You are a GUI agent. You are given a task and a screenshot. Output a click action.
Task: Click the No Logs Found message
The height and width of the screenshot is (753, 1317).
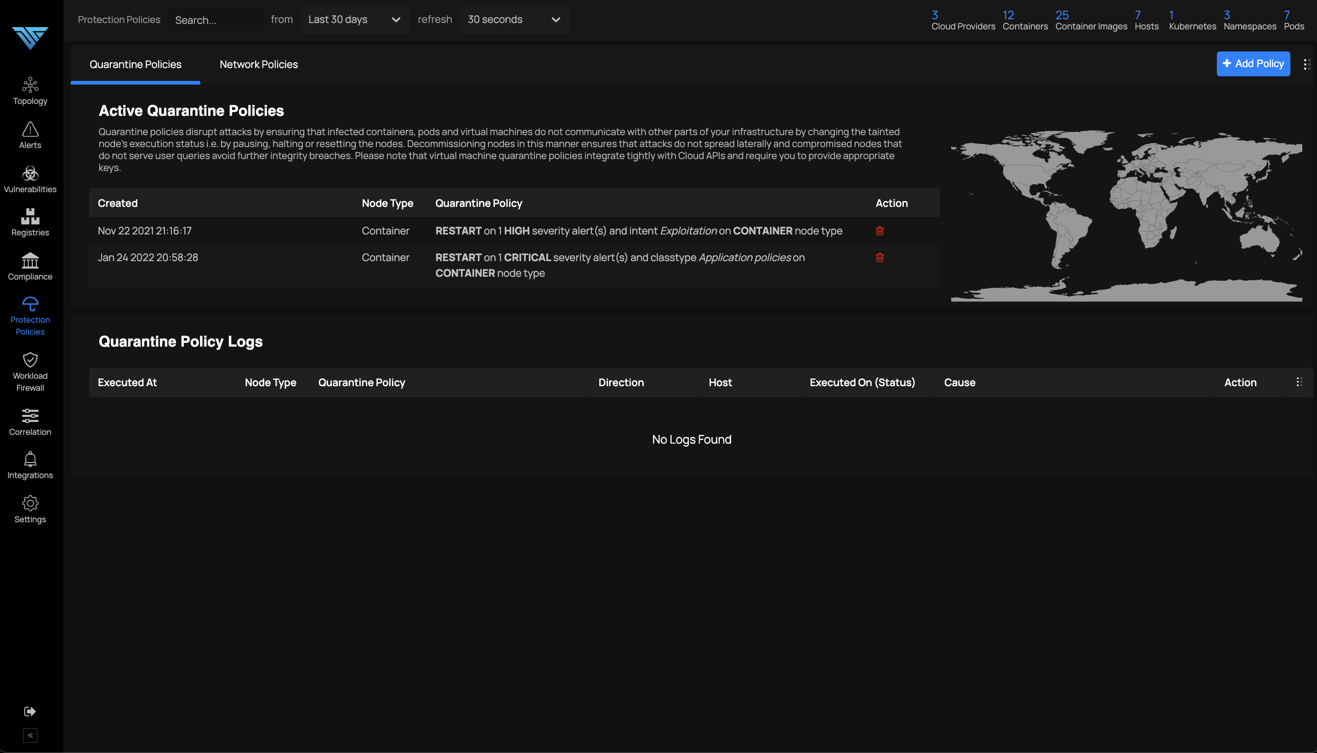coord(692,439)
